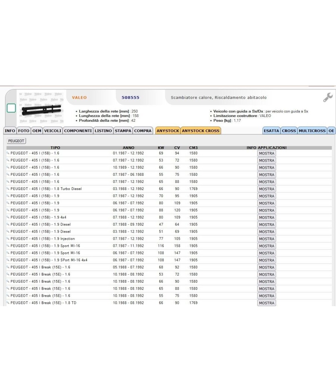Click magnifier icon for Break 1.6 68 kW row

8,267
